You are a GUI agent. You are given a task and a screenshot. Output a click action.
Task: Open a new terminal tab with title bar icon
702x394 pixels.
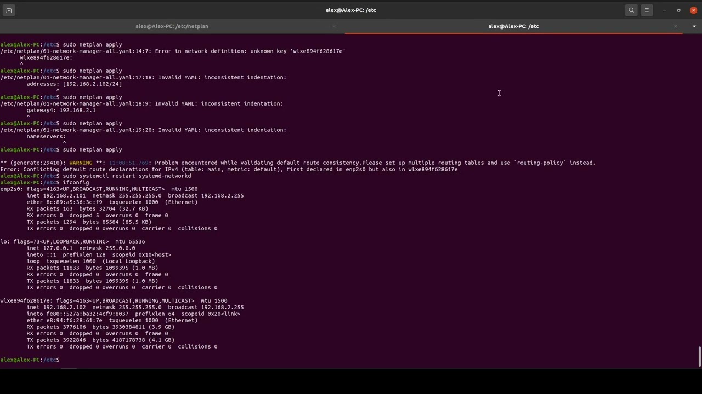click(9, 10)
